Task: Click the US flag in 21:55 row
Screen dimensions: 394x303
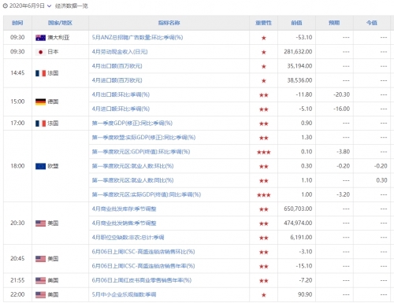Action: pyautogui.click(x=40, y=280)
